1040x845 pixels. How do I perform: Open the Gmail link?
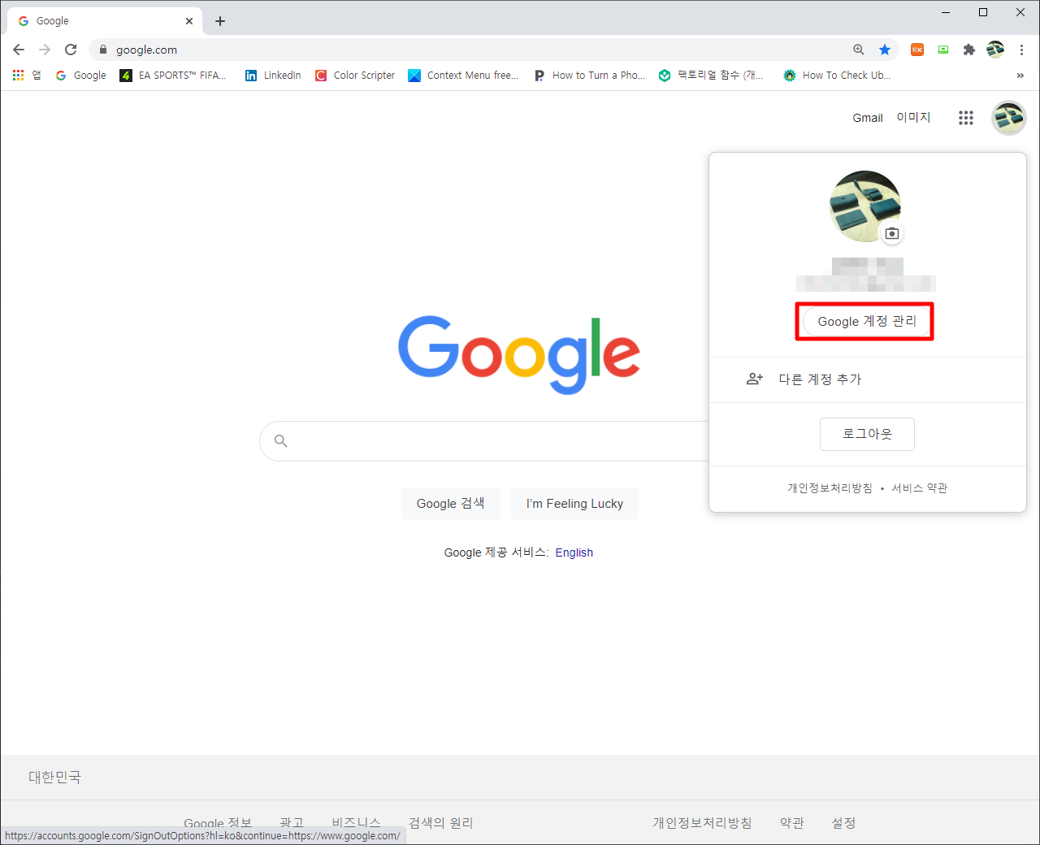[x=867, y=118]
